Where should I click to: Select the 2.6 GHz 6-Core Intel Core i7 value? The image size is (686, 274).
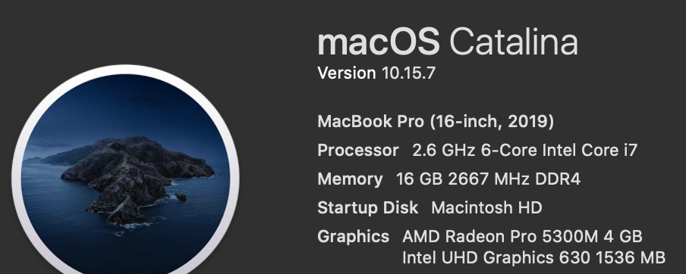tap(524, 150)
